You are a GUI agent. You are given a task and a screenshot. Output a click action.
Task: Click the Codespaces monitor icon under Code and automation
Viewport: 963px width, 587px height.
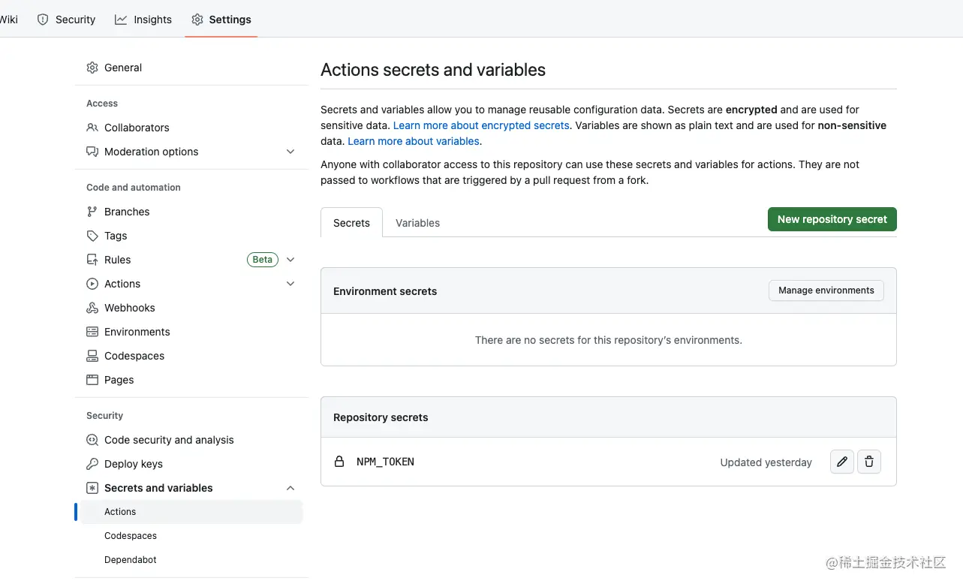[x=92, y=356]
